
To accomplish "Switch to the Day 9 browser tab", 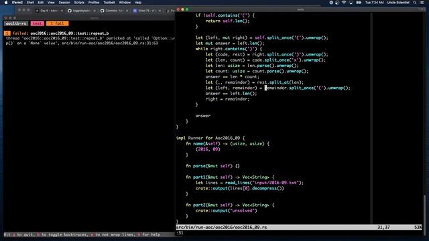I will [x=49, y=11].
